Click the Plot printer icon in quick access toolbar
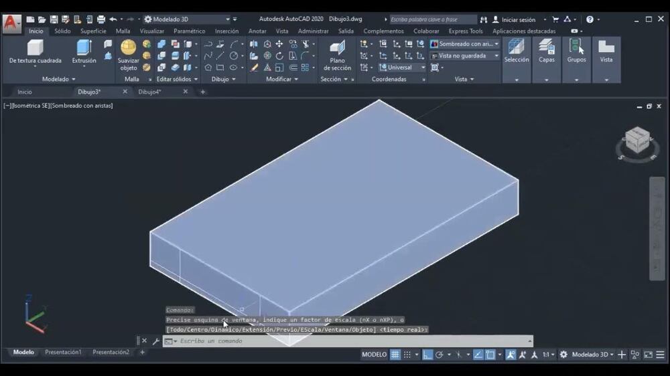Viewport: 670px width, 376px height. click(101, 19)
